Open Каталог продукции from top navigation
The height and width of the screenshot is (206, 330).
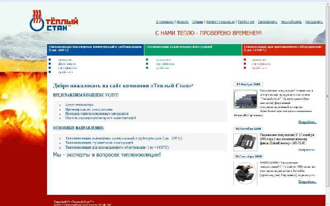(x=220, y=22)
